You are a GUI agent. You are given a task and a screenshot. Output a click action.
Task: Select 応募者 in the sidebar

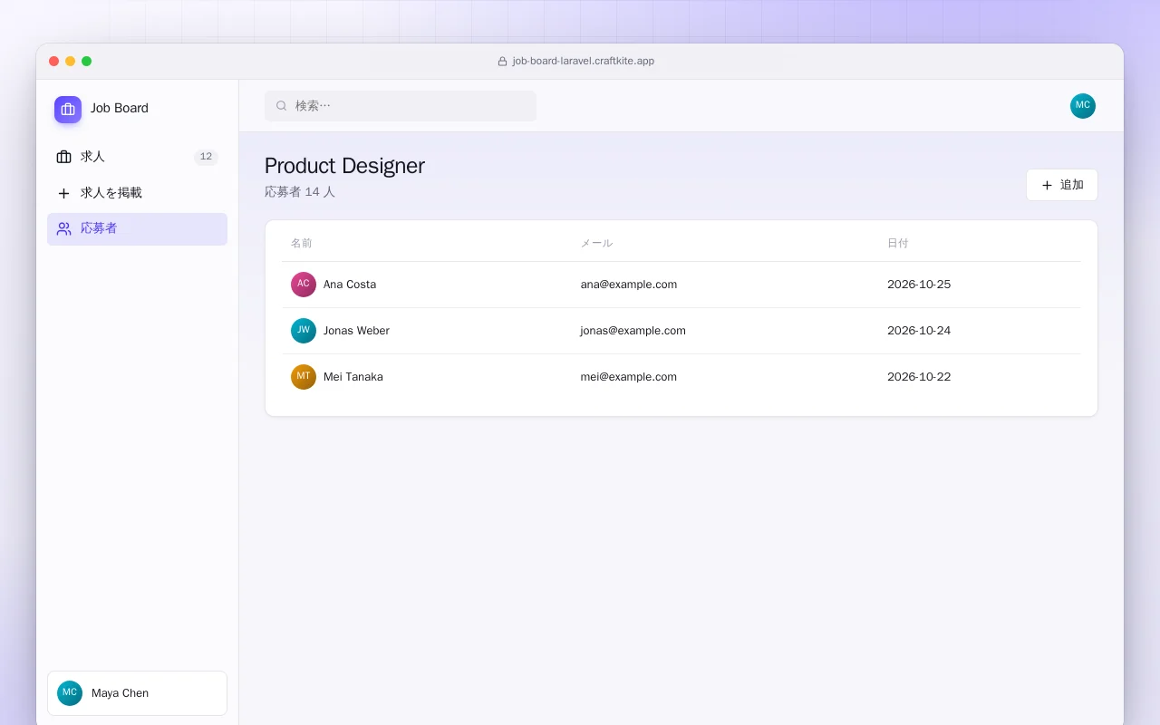137,229
